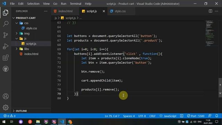Open editor More Actions ellipsis

(x=216, y=11)
